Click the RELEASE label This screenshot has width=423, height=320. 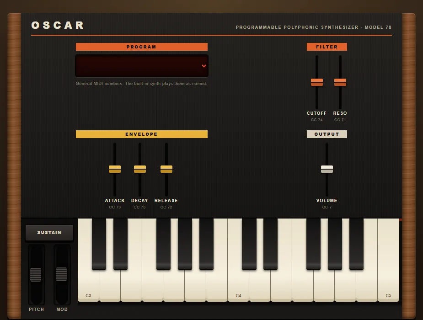pos(166,201)
